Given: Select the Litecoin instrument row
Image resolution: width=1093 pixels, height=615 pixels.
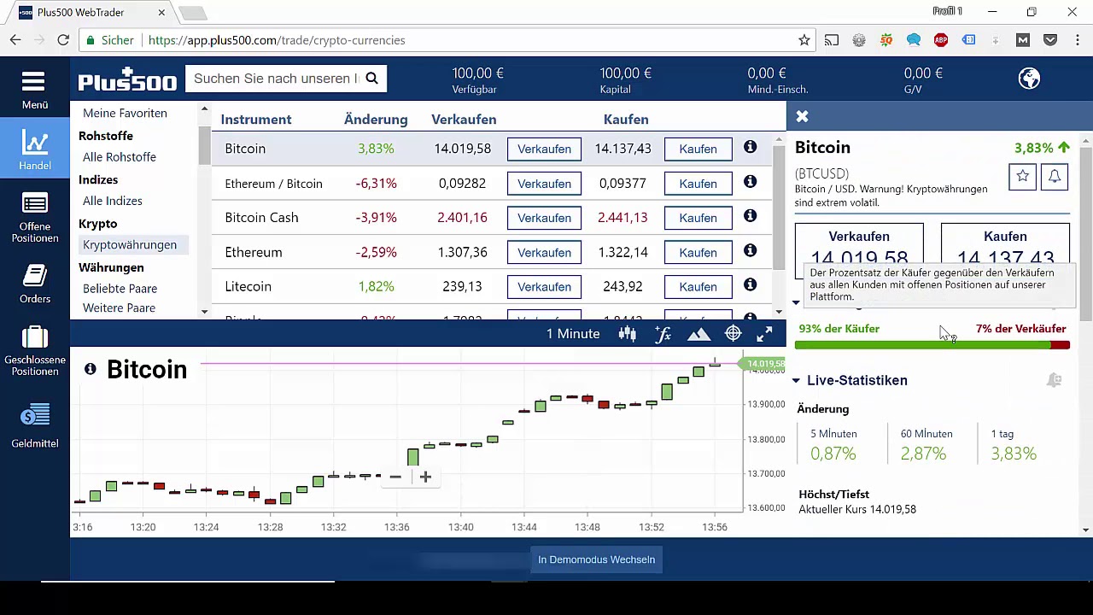Looking at the screenshot, I should (x=492, y=286).
